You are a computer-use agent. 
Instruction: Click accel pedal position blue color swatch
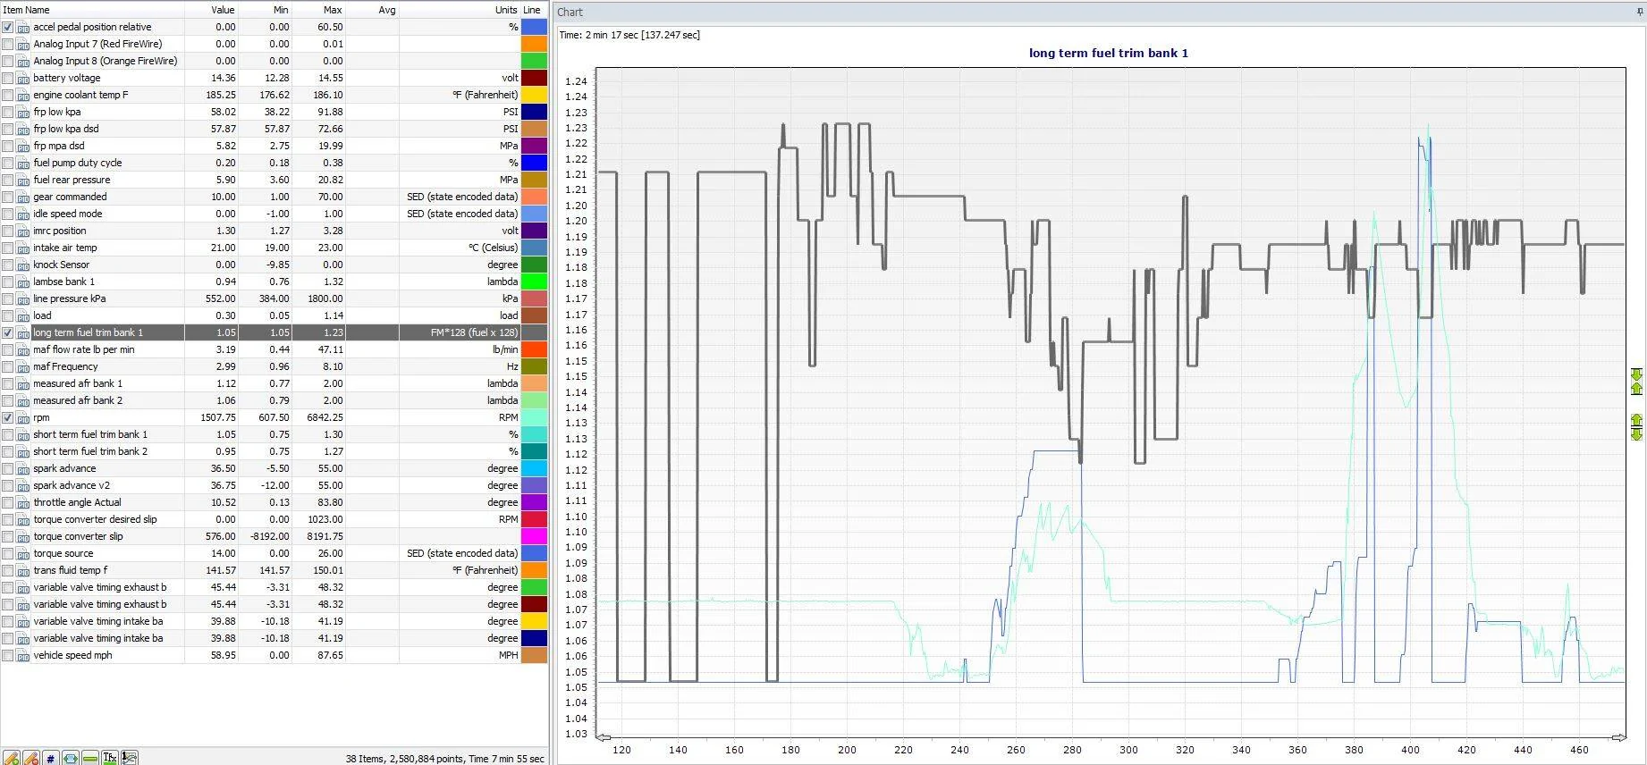coord(534,27)
